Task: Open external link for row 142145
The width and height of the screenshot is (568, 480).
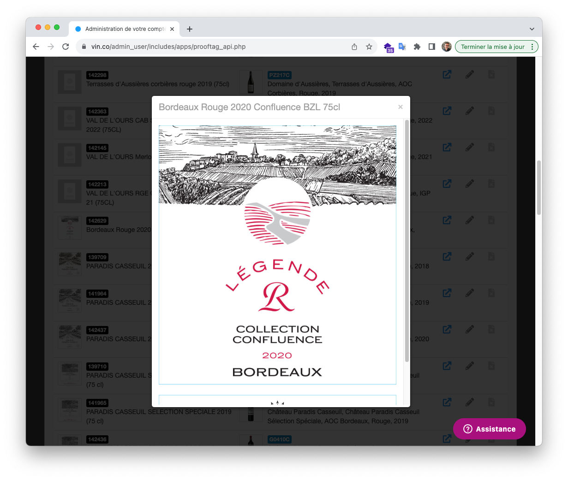Action: (447, 147)
